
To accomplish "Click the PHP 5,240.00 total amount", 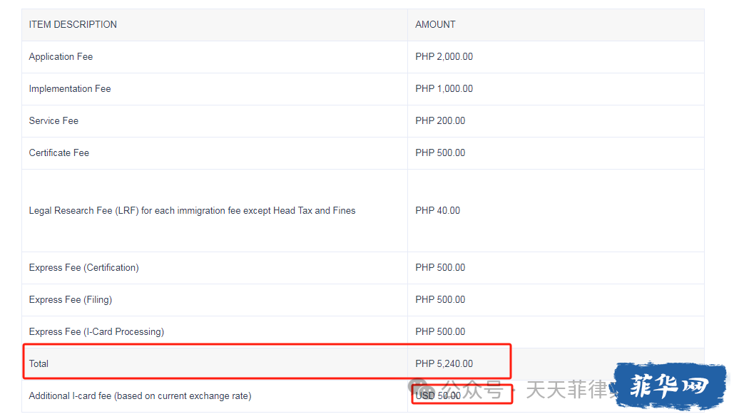I will pos(444,363).
